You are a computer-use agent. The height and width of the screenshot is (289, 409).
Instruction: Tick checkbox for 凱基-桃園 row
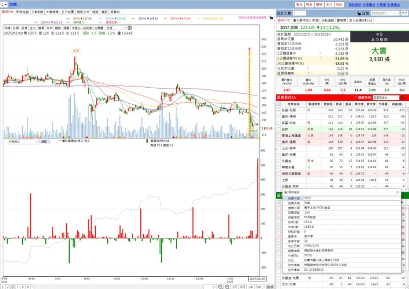279,110
